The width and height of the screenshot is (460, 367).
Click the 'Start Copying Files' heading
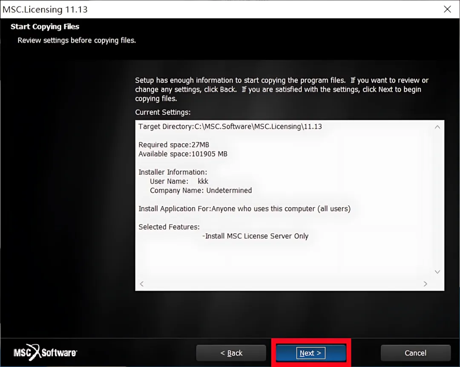(45, 26)
